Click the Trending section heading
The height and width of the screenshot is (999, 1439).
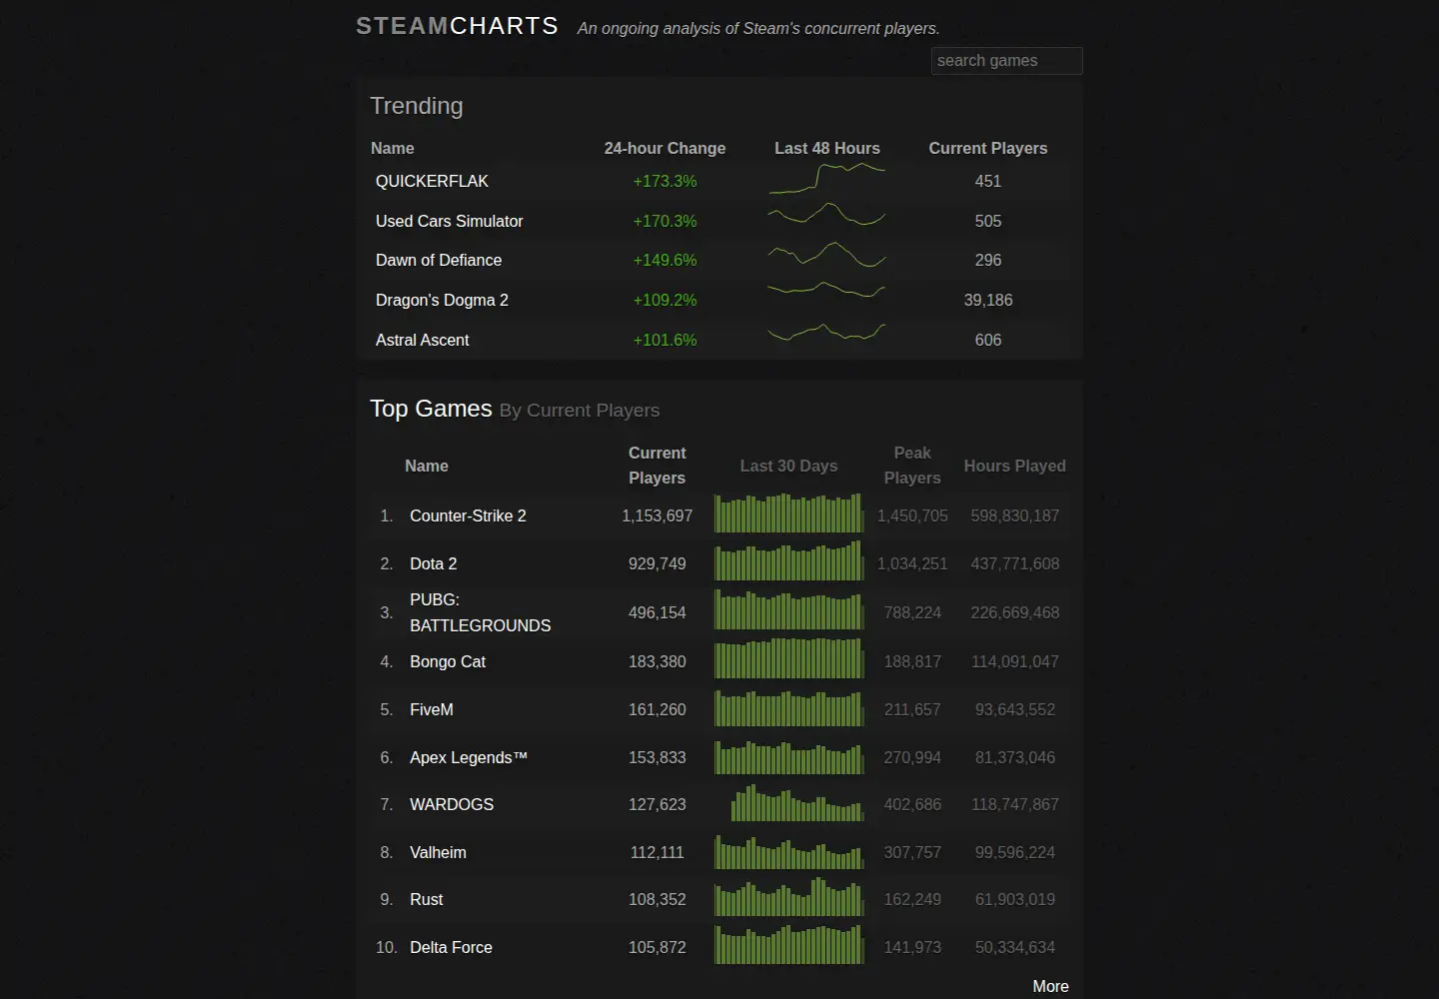417,106
